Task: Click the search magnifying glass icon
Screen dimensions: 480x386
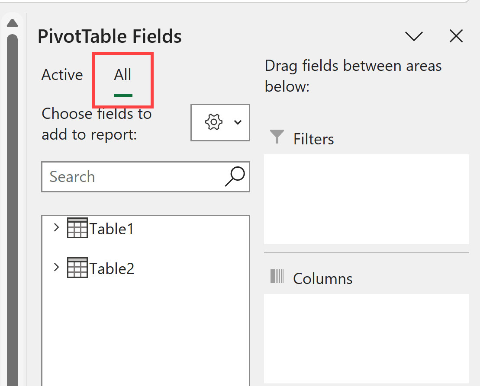Action: (x=234, y=176)
